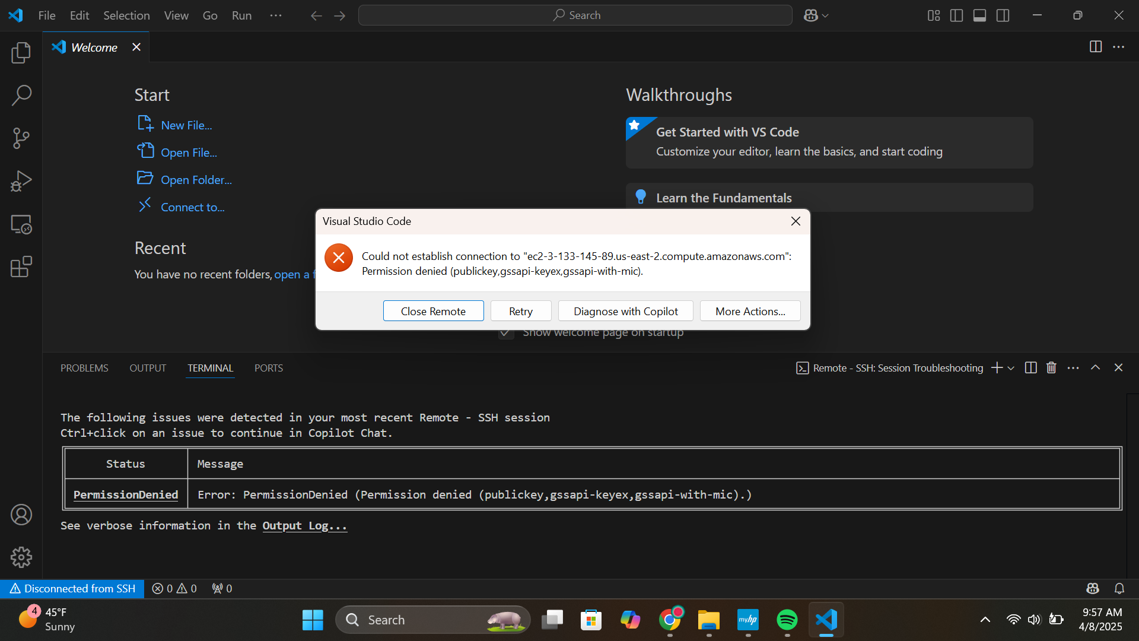Open Run and Debug view

[21, 181]
